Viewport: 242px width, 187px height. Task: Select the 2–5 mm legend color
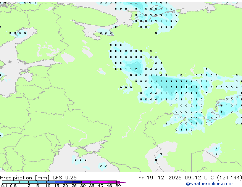[33, 182]
